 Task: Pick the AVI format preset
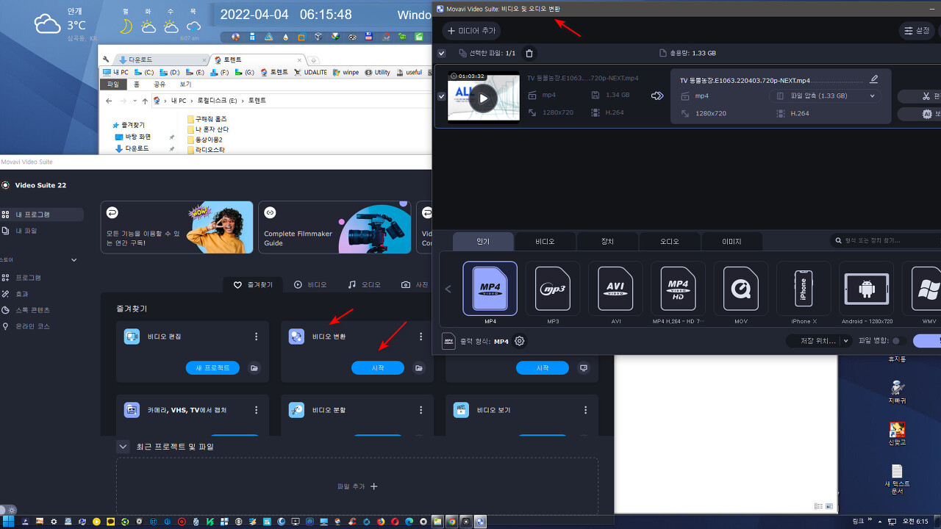click(615, 289)
